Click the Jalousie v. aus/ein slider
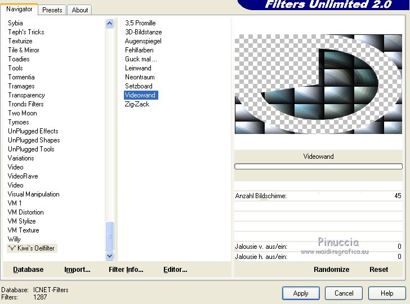Viewport: 410px width, 304px height. pos(318,247)
